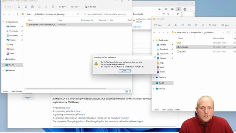The image size is (236, 133).
Task: Click Paste icon in right Explorer toolbar
Action: (x=183, y=25)
